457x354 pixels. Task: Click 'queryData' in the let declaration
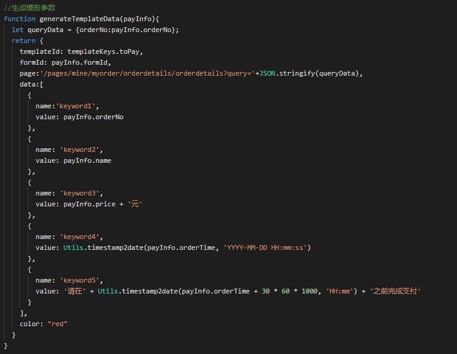(x=45, y=30)
